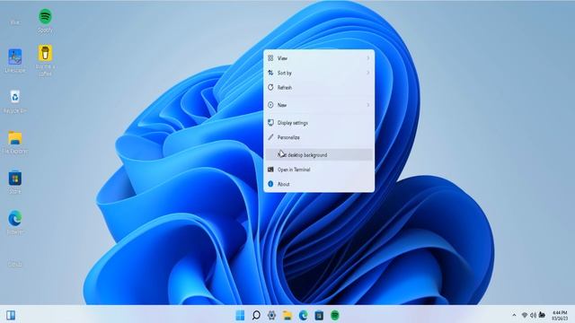This screenshot has height=323, width=575.
Task: Open the volume tray icon
Action: (533, 315)
